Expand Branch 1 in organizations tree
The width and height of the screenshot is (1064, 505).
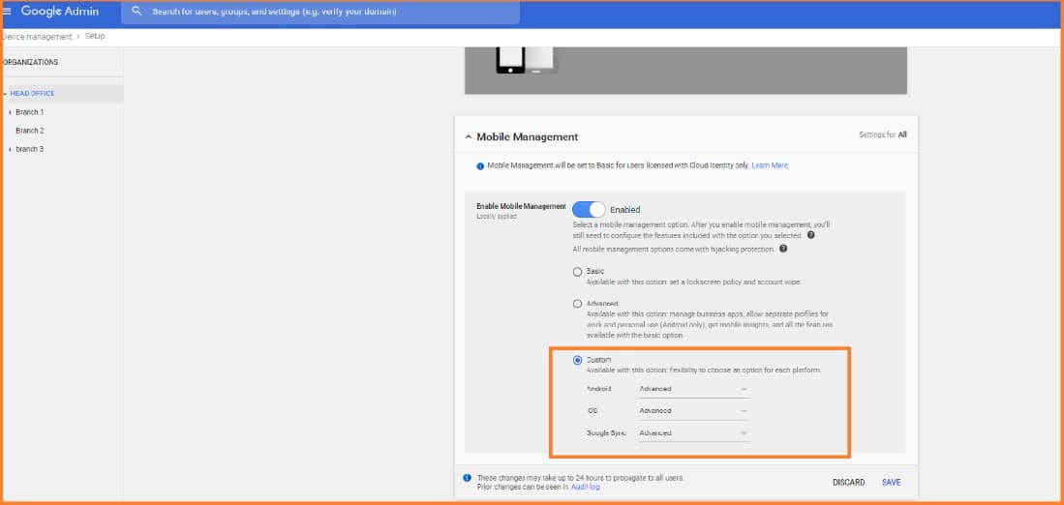point(10,112)
